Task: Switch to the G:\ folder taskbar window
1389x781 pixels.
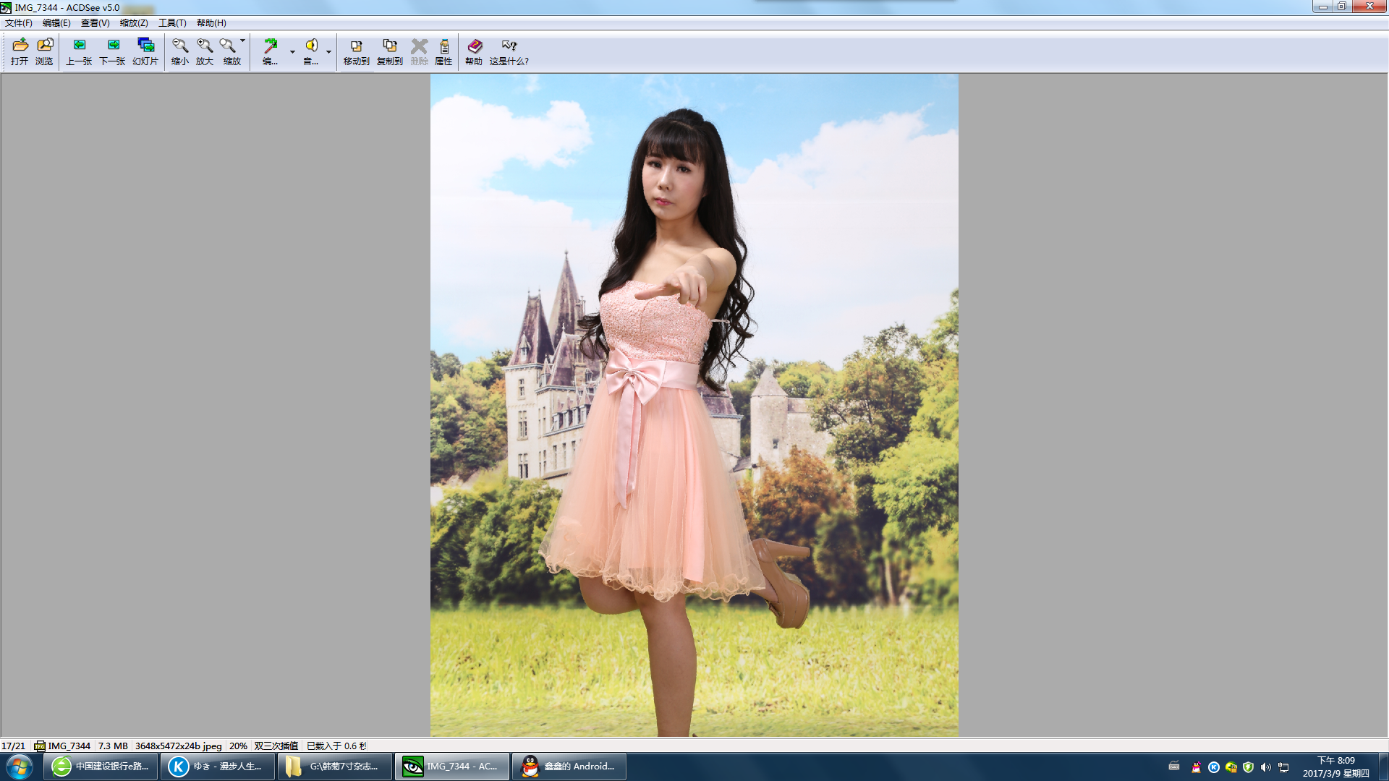Action: tap(335, 767)
